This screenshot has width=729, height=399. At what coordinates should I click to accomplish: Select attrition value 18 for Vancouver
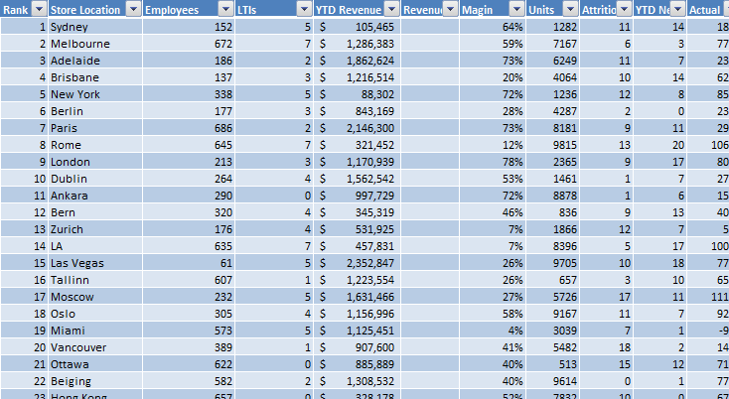coord(607,347)
